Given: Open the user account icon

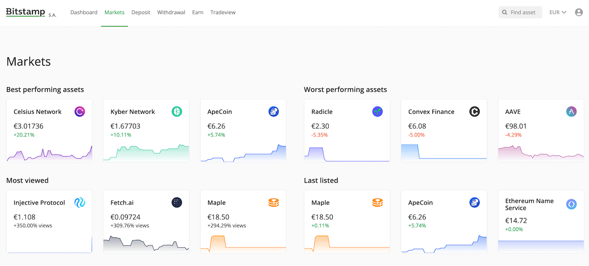Looking at the screenshot, I should pyautogui.click(x=579, y=12).
